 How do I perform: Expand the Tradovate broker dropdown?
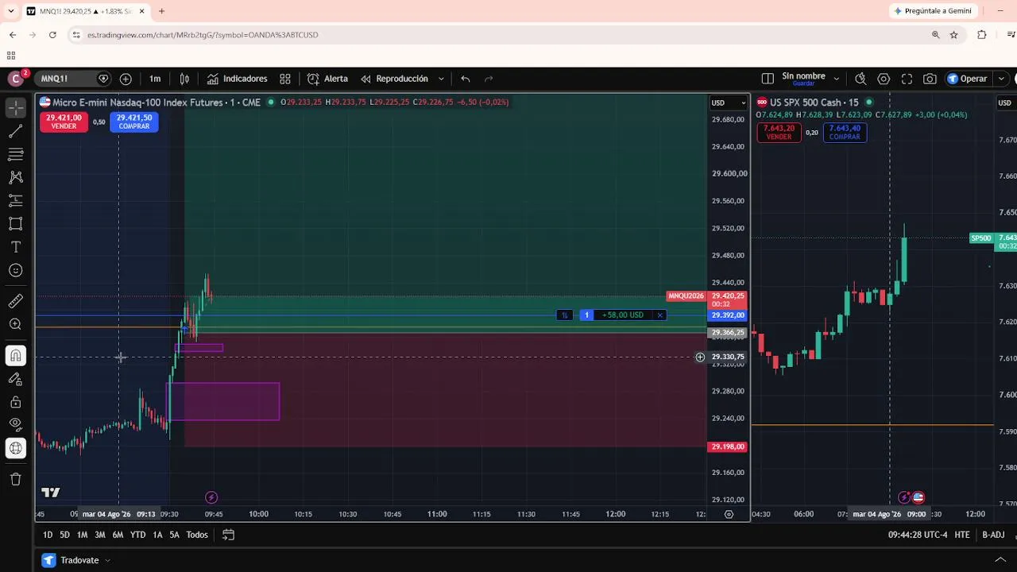[107, 560]
